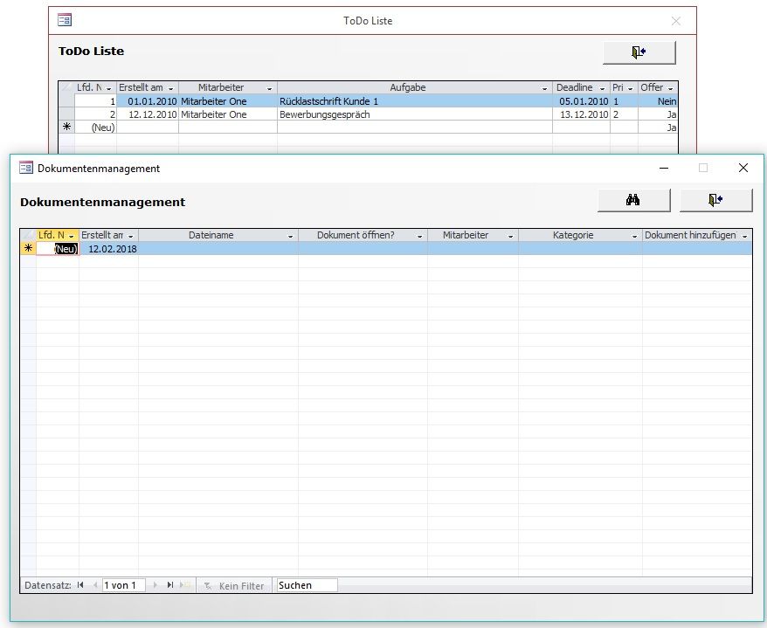The height and width of the screenshot is (628, 767).
Task: Click the new-record asterisk row selector in Dokumentenmanagement
Action: pos(28,248)
